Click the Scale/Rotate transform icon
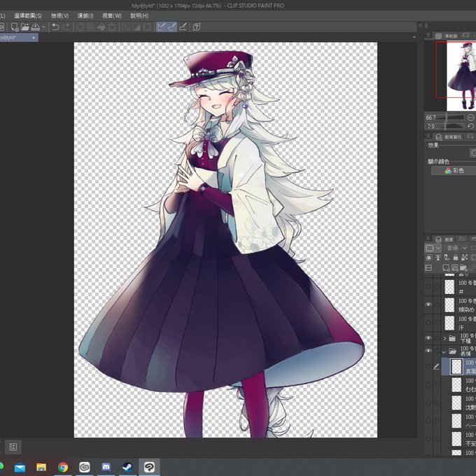The height and width of the screenshot is (476, 476). (112, 27)
